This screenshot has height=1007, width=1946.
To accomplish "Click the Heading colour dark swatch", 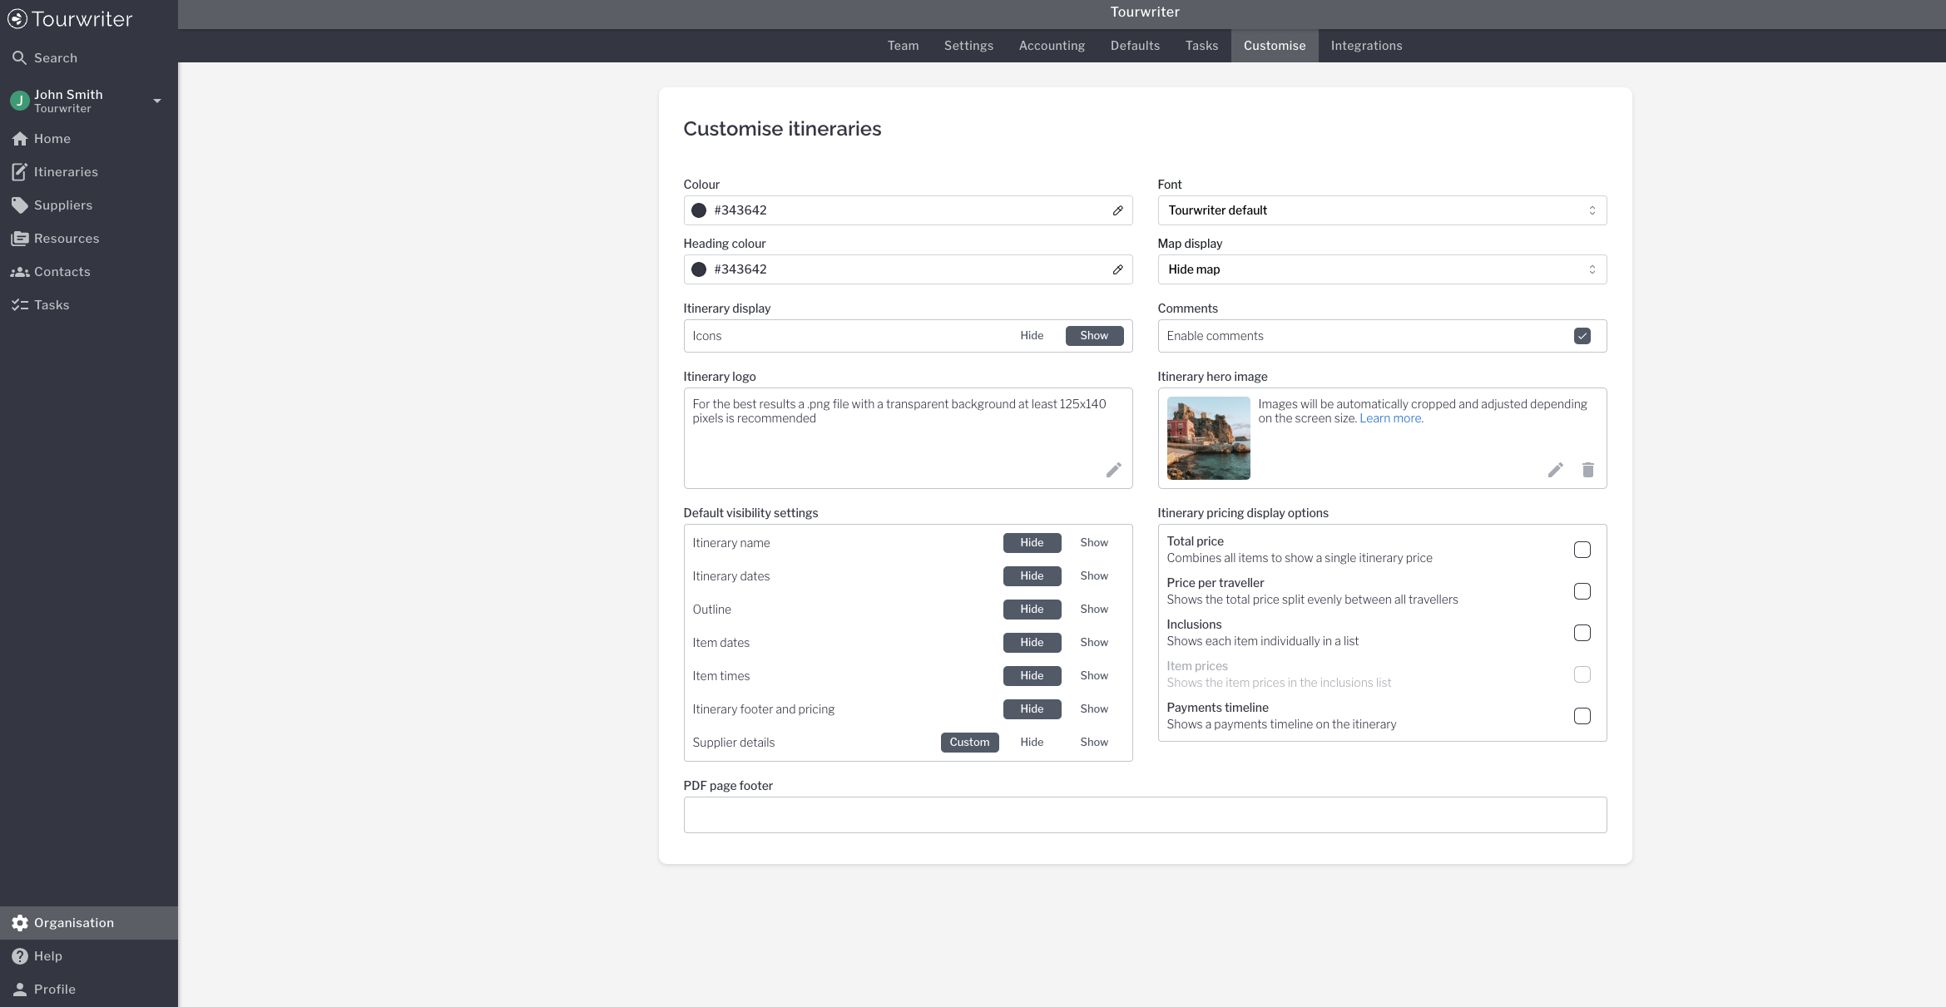I will 699,269.
